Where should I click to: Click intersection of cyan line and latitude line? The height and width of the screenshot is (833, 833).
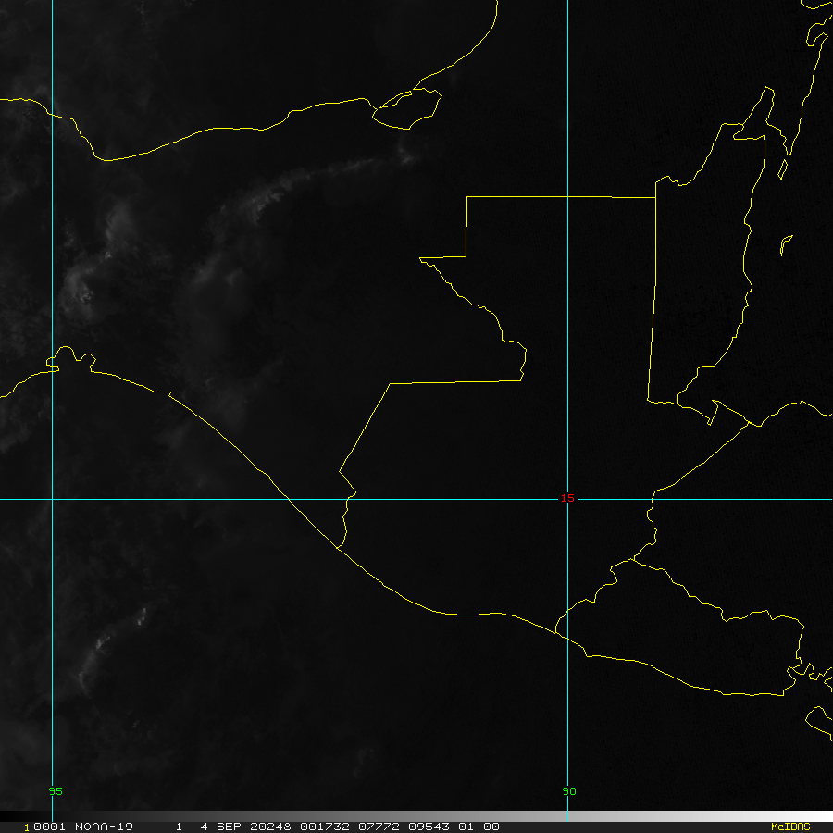pos(53,499)
